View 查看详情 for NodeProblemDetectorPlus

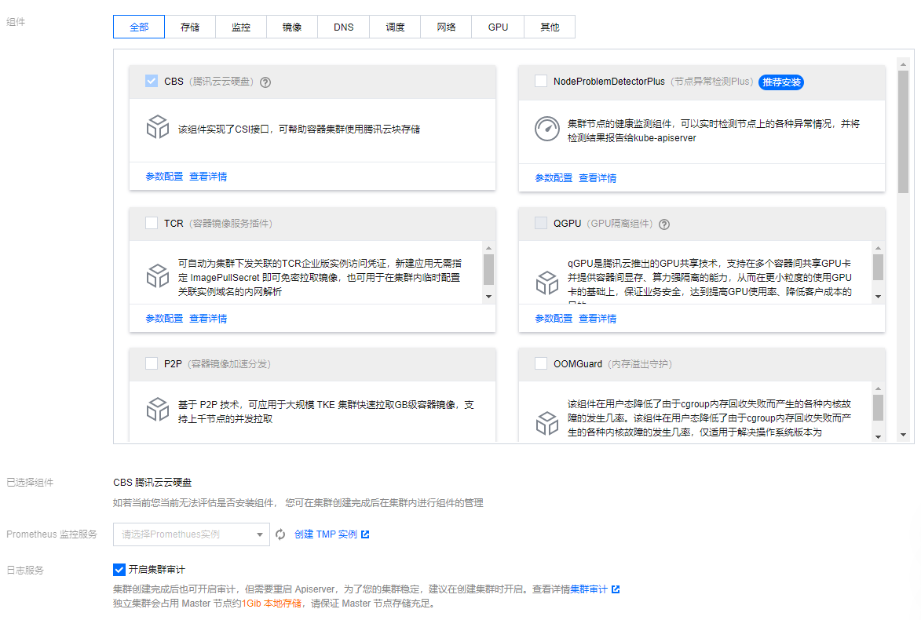tap(598, 178)
